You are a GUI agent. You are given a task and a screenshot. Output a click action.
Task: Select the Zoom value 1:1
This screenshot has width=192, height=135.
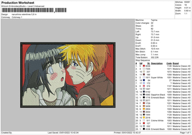pyautogui.click(x=186, y=13)
